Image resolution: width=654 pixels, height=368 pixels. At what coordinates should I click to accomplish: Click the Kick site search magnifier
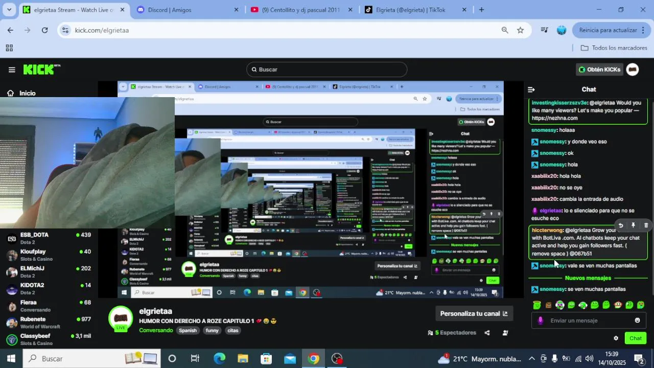coord(254,70)
